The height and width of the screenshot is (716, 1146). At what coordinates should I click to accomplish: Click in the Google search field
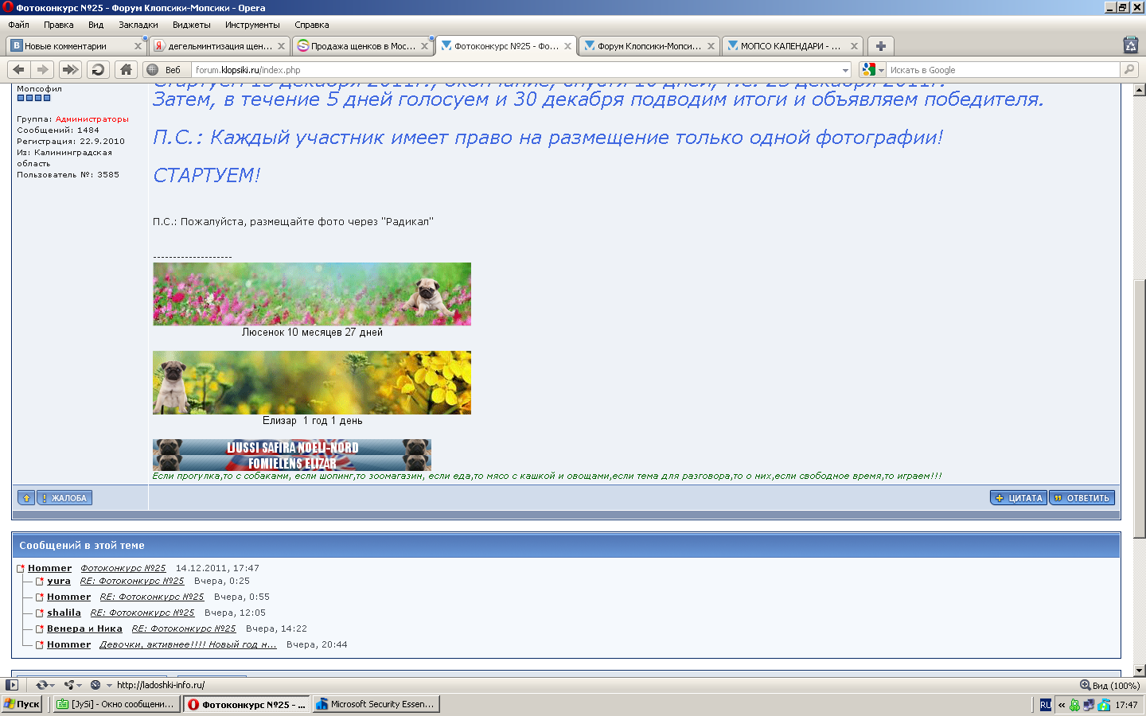1003,70
